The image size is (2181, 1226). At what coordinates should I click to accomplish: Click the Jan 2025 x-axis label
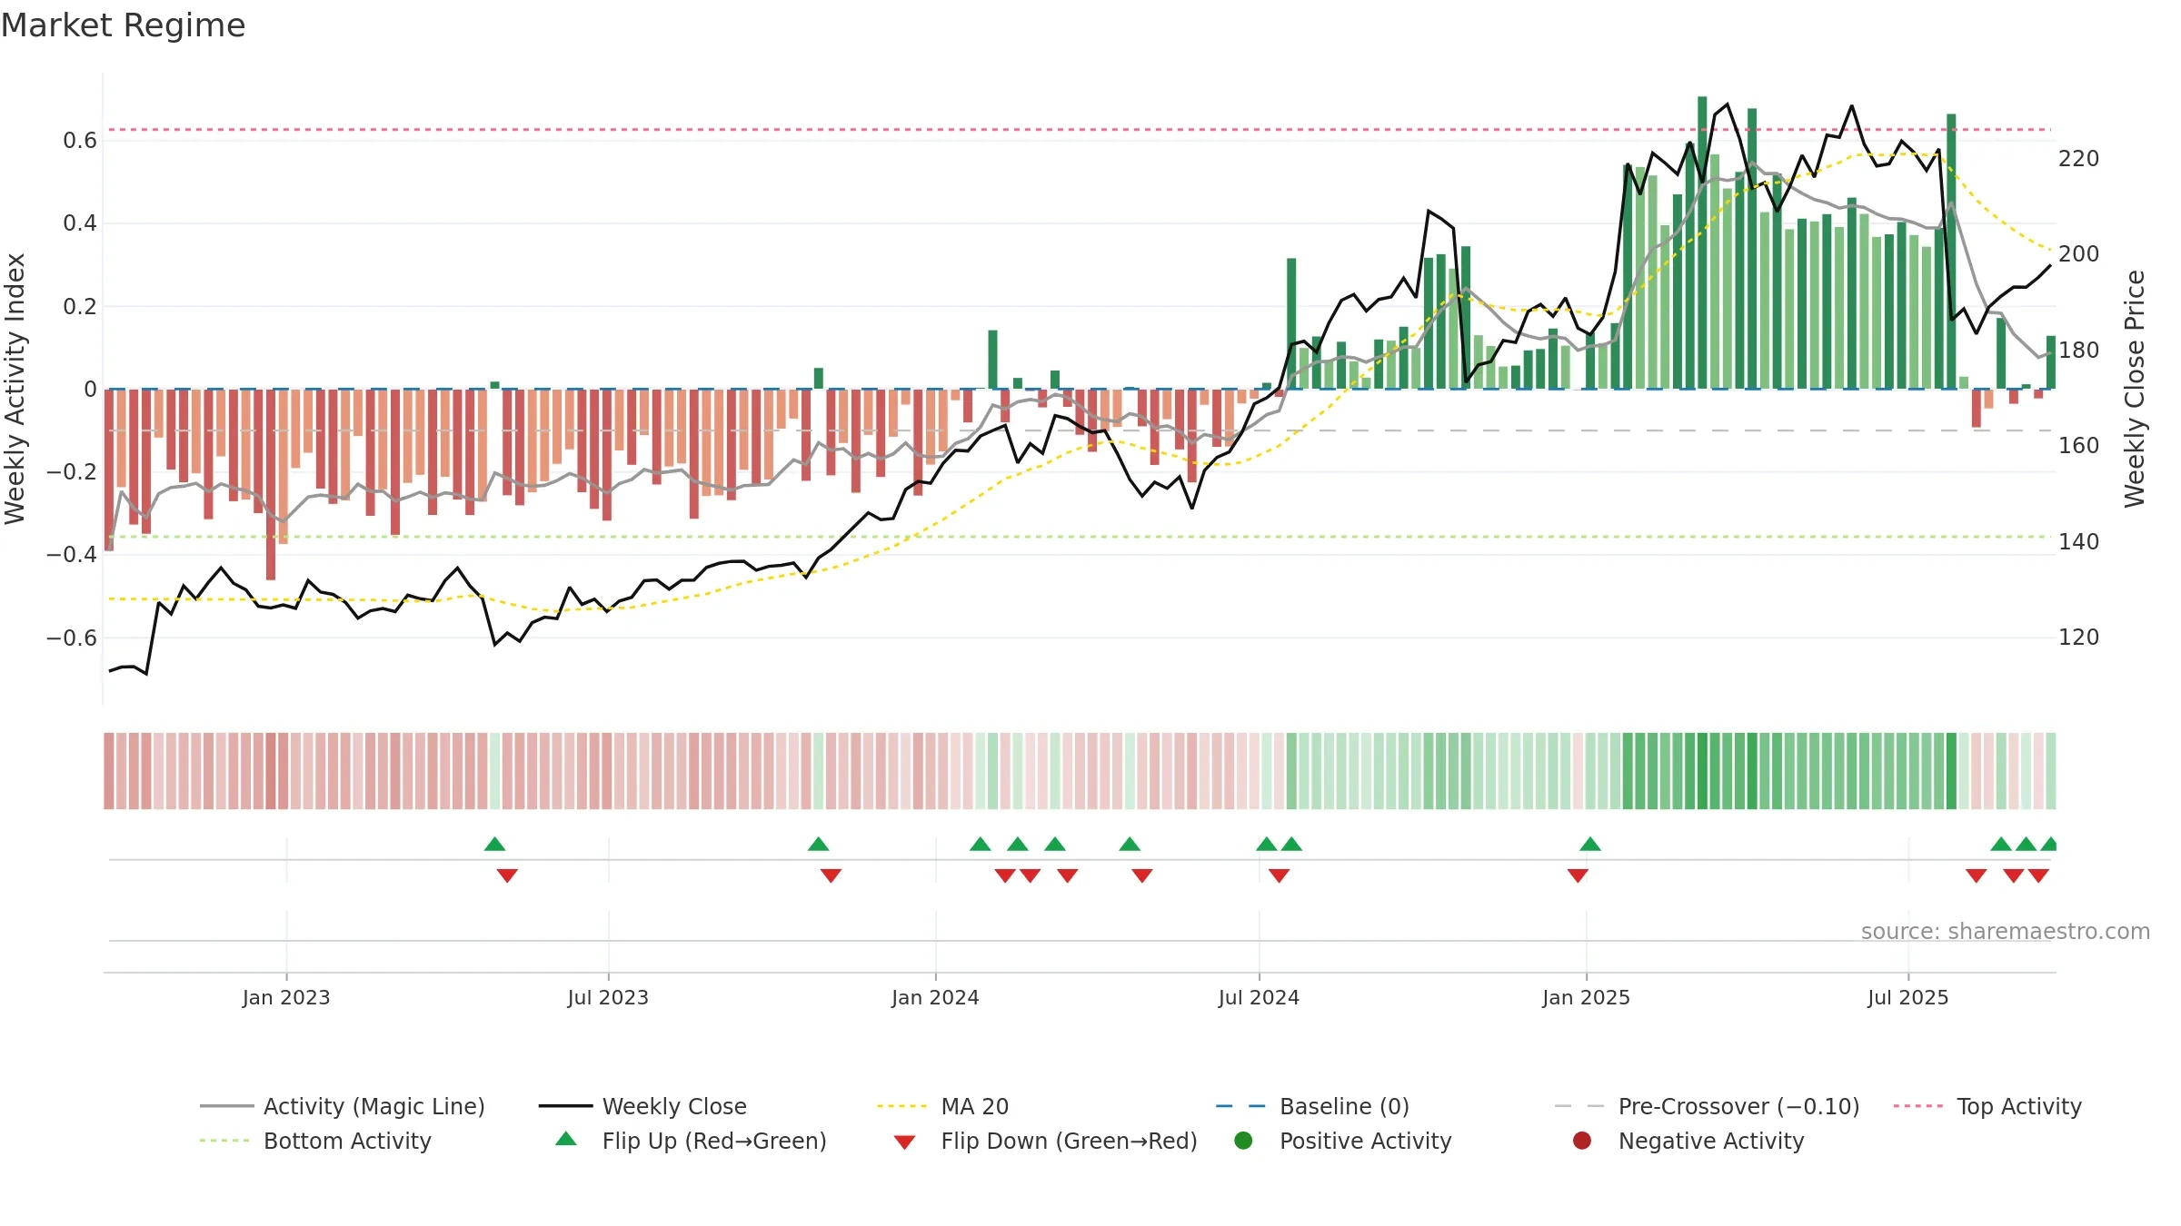tap(1586, 997)
